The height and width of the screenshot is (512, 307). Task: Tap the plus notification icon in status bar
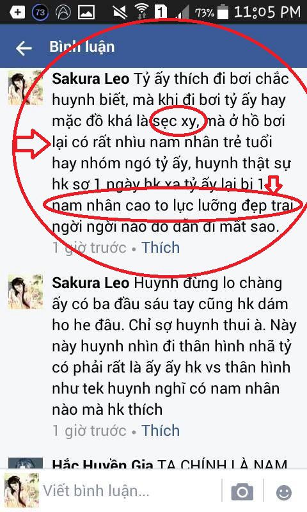point(17,12)
